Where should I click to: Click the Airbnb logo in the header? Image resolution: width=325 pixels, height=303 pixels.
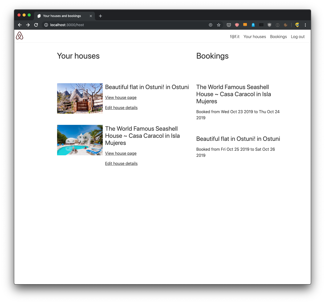coord(20,36)
